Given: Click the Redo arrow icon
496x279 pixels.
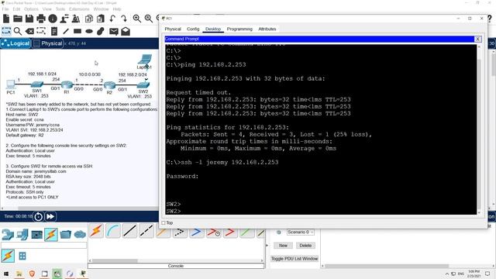Looking at the screenshot, I should pos(124,19).
